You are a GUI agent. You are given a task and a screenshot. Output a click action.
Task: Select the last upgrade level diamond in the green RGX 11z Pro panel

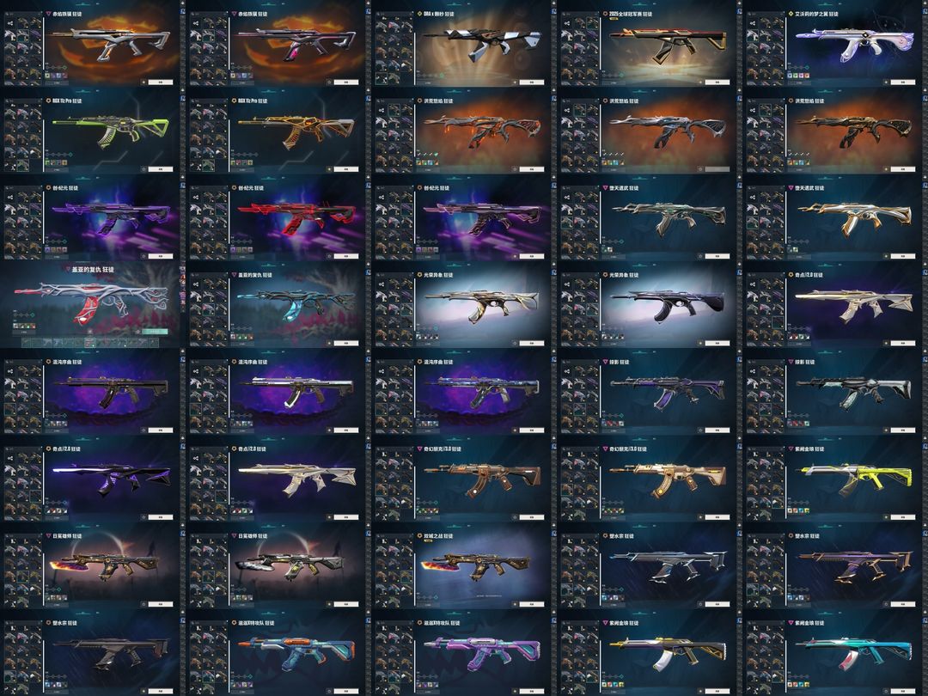pos(71,155)
